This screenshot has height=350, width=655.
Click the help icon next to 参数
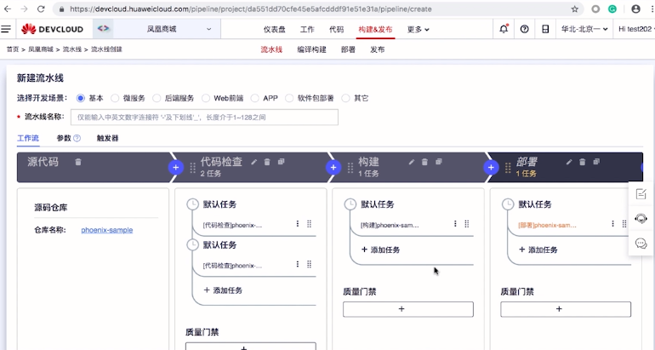(77, 138)
